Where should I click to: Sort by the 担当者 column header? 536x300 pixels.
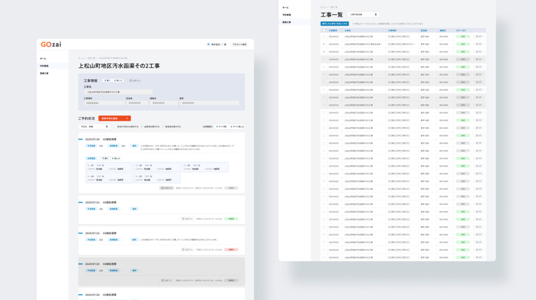pyautogui.click(x=424, y=30)
